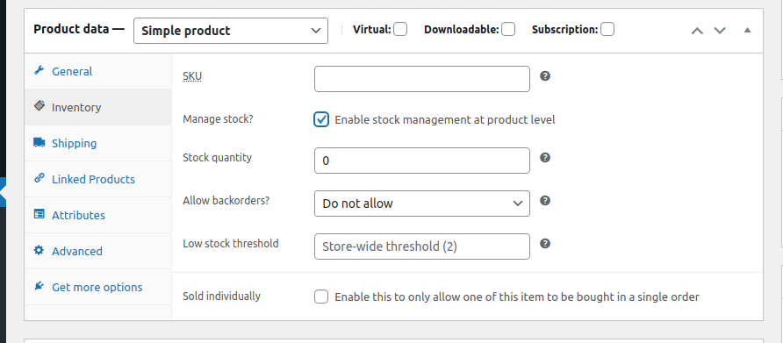Viewport: 783px width, 343px height.
Task: Click the Sold individually label
Action: tap(222, 296)
